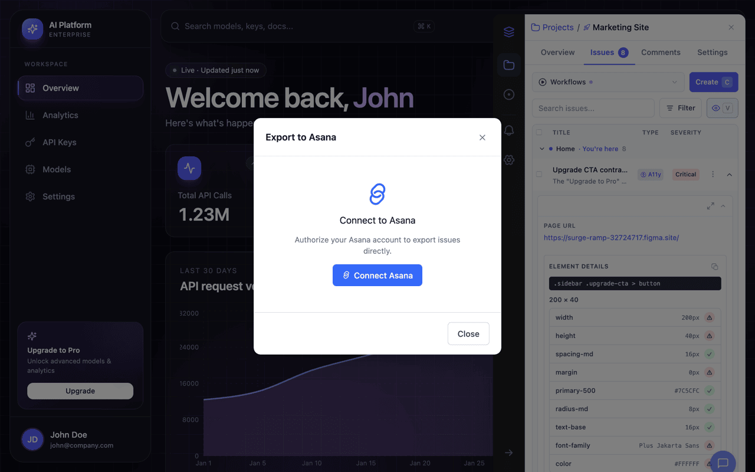Toggle the eye visibility button
The width and height of the screenshot is (755, 472).
722,108
